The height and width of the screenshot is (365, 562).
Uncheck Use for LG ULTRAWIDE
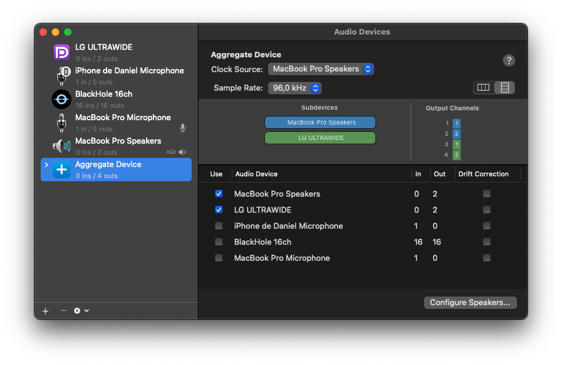219,210
